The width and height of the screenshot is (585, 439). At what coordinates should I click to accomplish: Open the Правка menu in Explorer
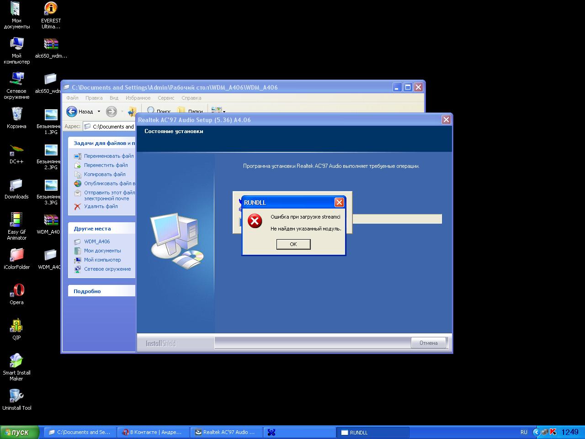tap(94, 98)
